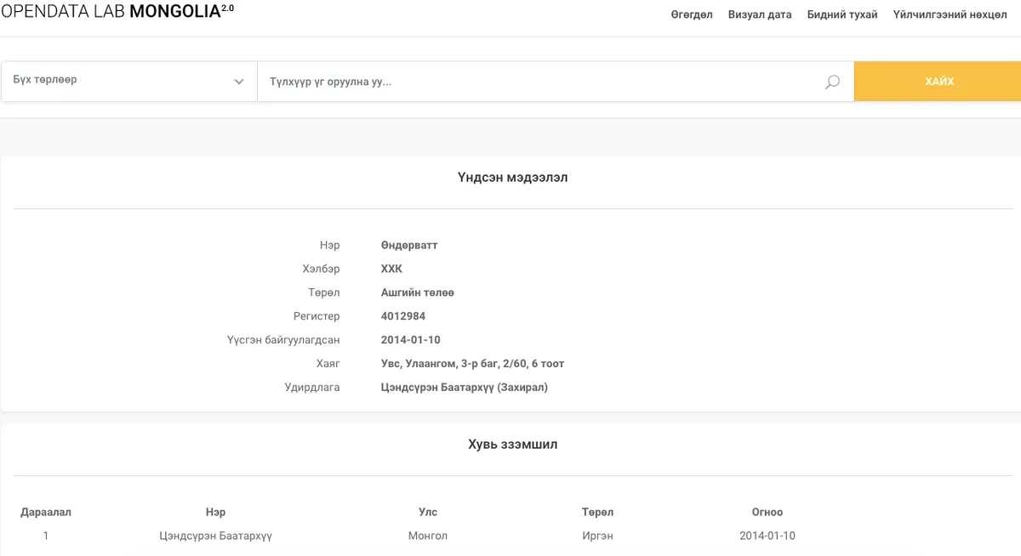Click the Дараалал column header

click(x=46, y=512)
